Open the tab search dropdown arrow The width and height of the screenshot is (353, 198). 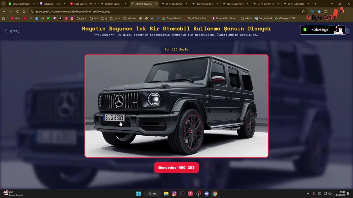(x=3, y=4)
